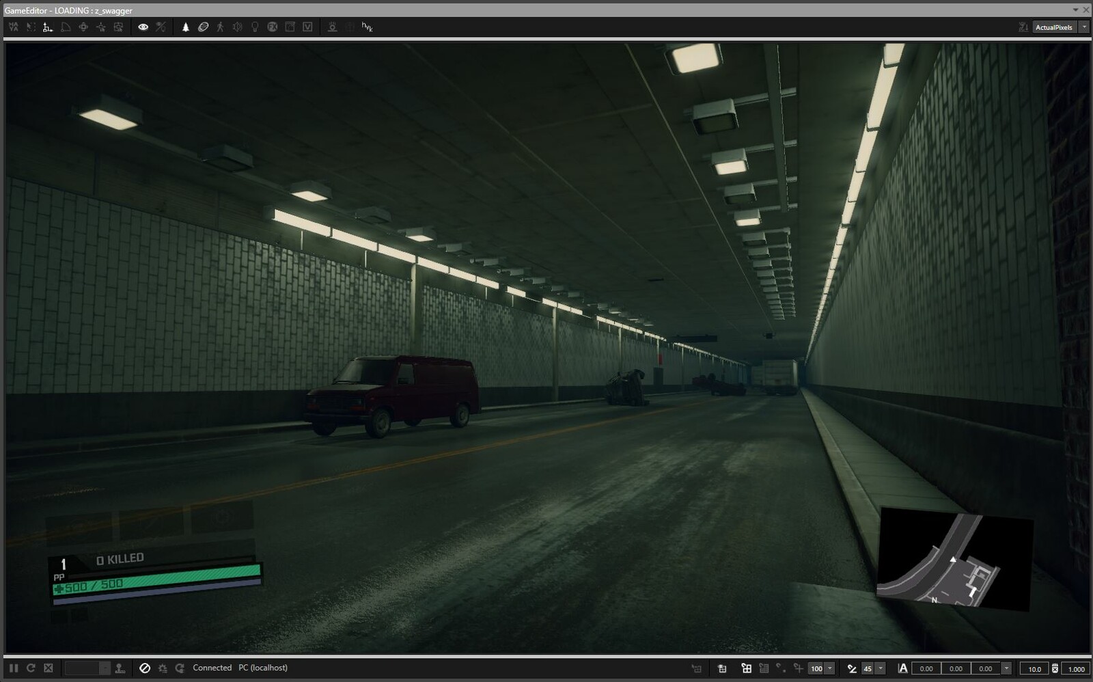Click the second 0.00 coordinate field
Image resolution: width=1093 pixels, height=682 pixels.
pyautogui.click(x=956, y=669)
